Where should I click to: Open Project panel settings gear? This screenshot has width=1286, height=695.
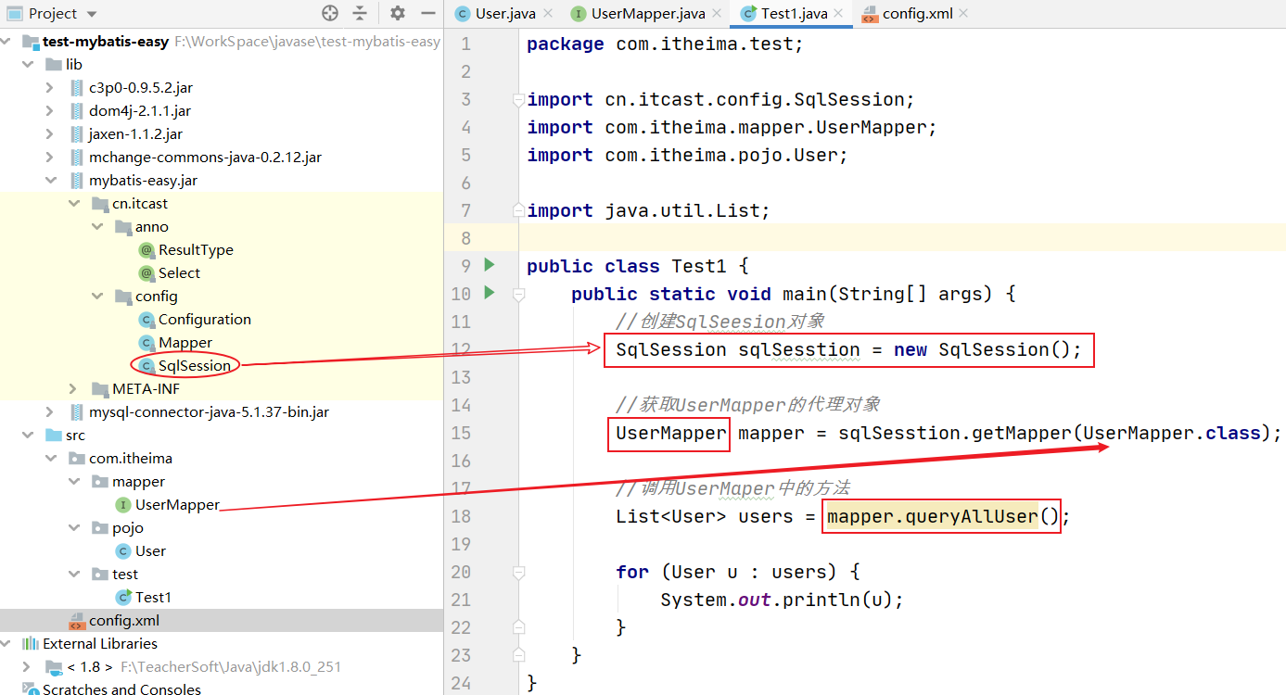[x=398, y=13]
